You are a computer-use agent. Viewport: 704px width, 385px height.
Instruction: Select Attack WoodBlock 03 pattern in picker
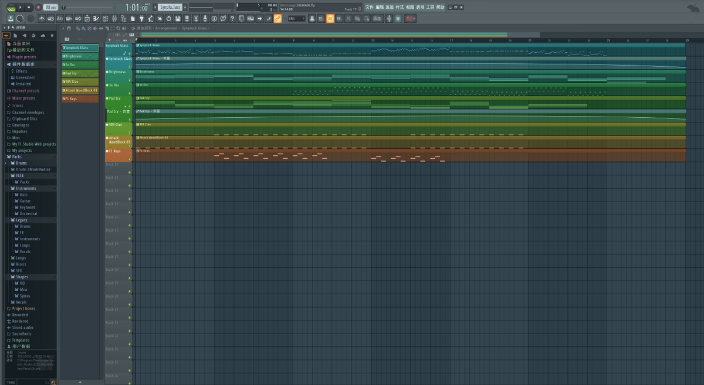tap(80, 90)
